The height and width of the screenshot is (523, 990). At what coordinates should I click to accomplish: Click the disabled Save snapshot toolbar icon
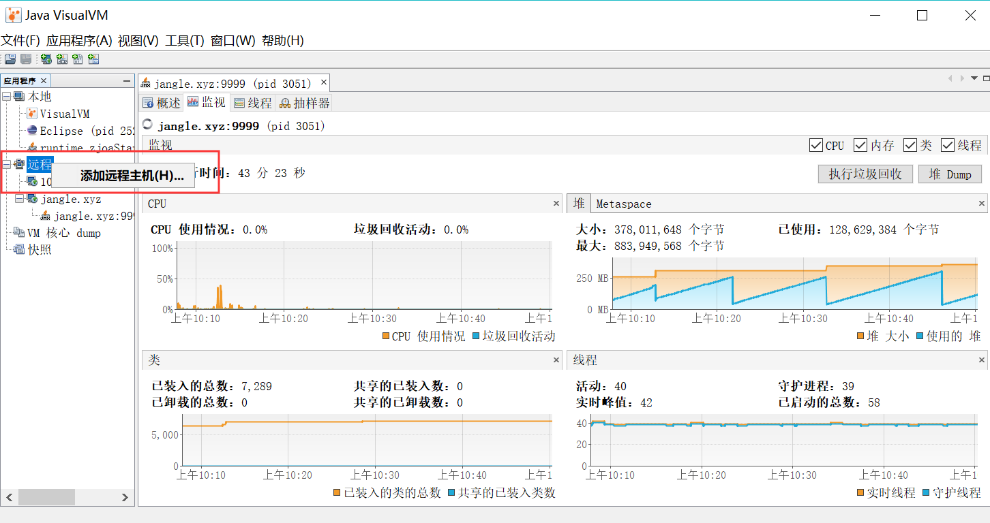[26, 59]
